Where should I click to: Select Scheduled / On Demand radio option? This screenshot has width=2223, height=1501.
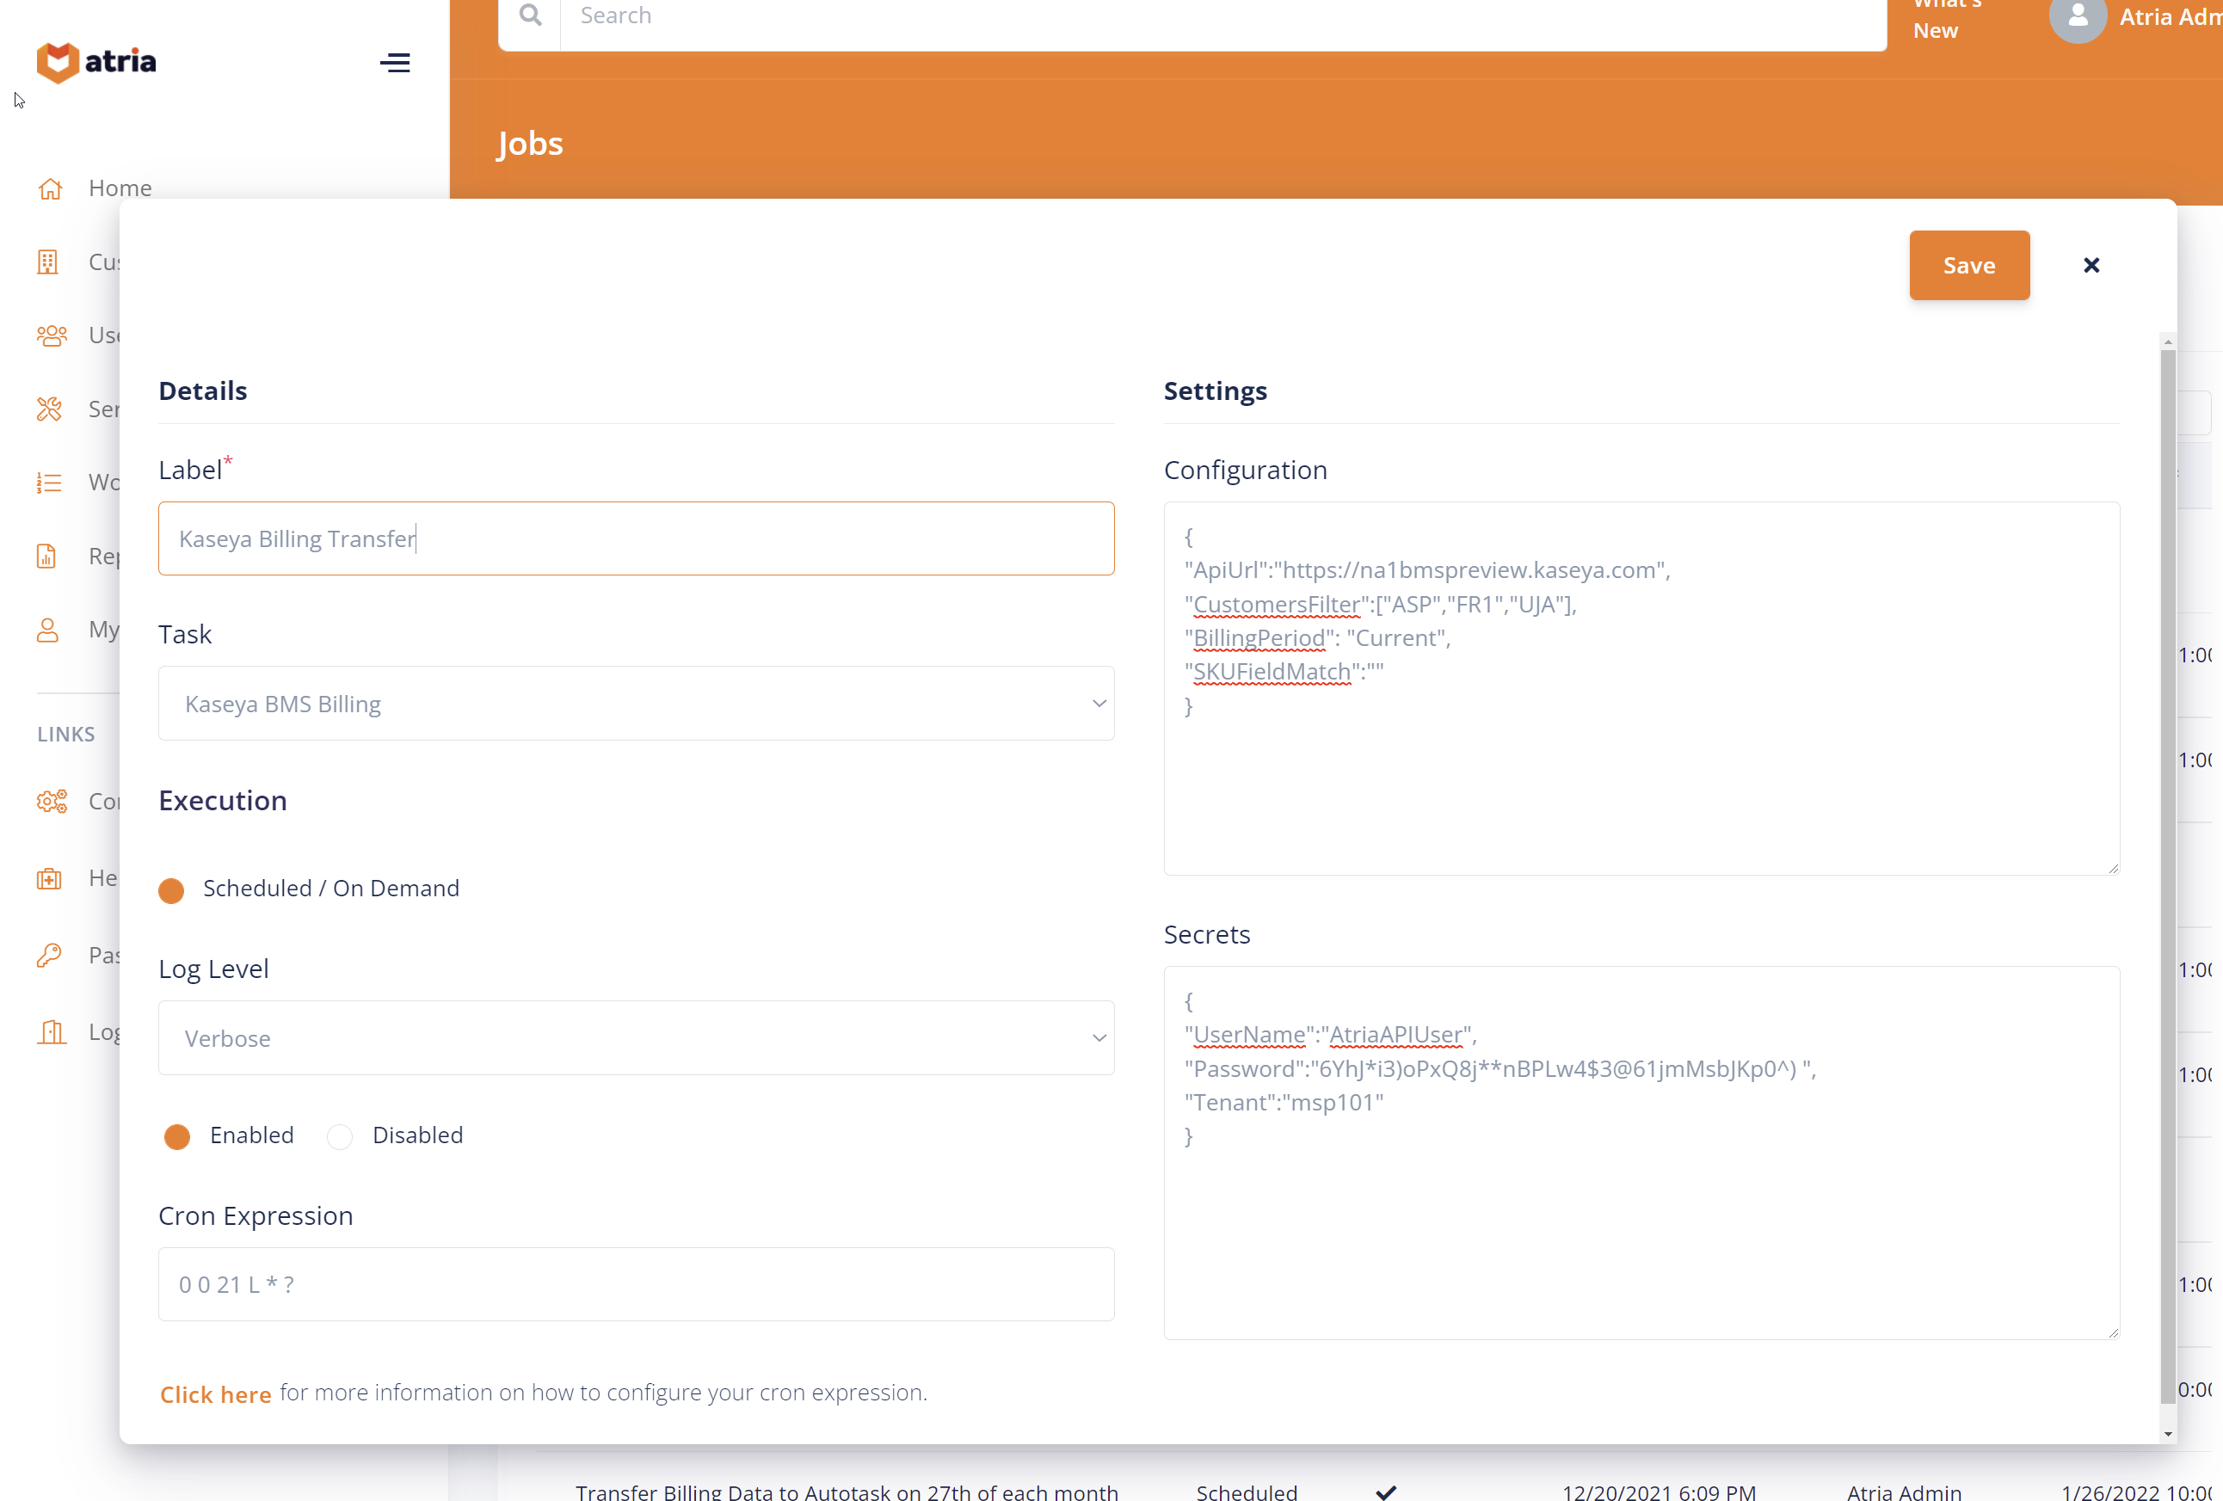click(171, 890)
